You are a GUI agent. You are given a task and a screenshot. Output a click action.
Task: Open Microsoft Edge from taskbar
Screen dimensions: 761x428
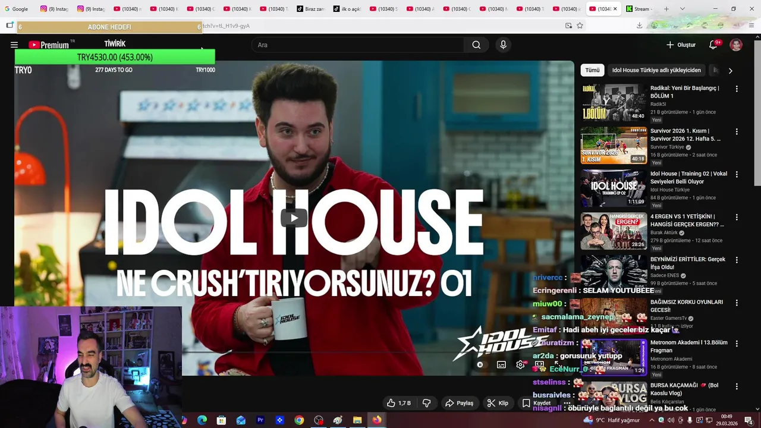pos(202,420)
